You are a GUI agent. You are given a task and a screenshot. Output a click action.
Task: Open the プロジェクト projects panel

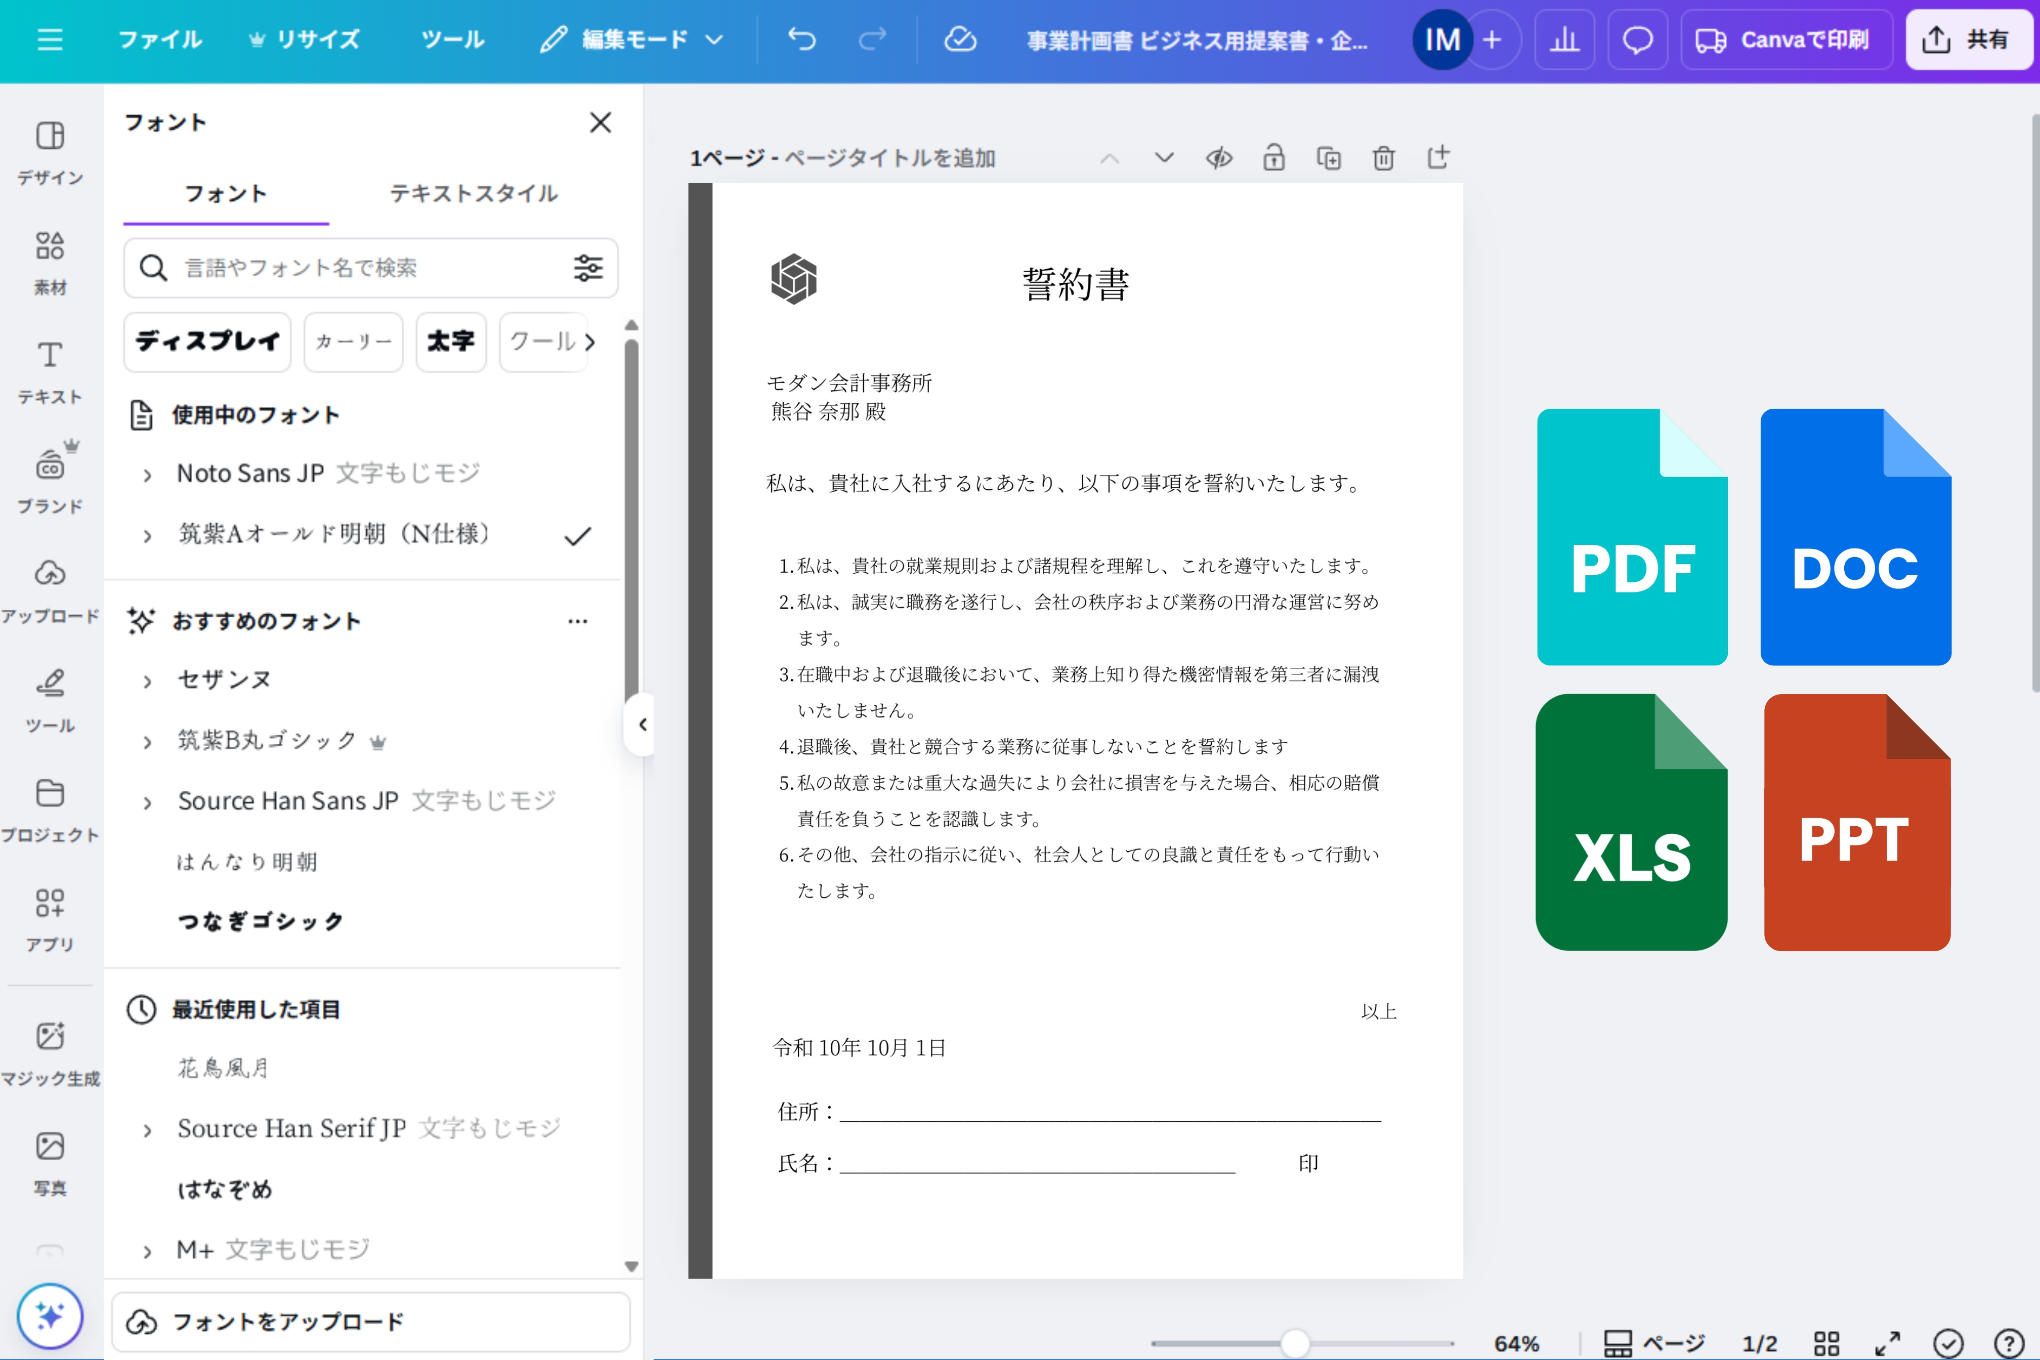point(50,810)
